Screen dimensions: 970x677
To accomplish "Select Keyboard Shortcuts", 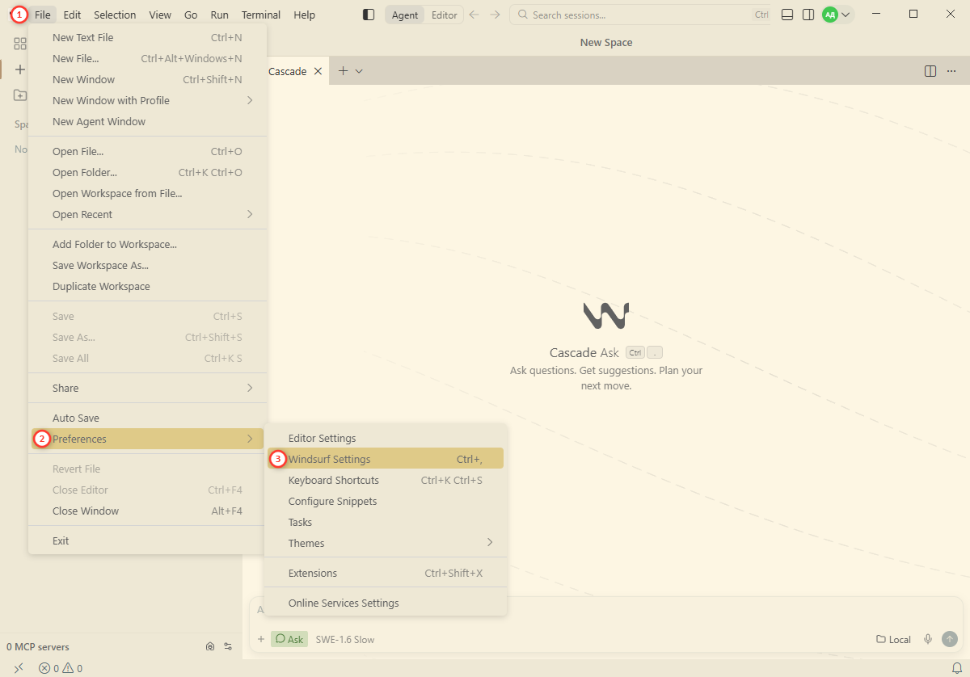I will click(x=386, y=480).
